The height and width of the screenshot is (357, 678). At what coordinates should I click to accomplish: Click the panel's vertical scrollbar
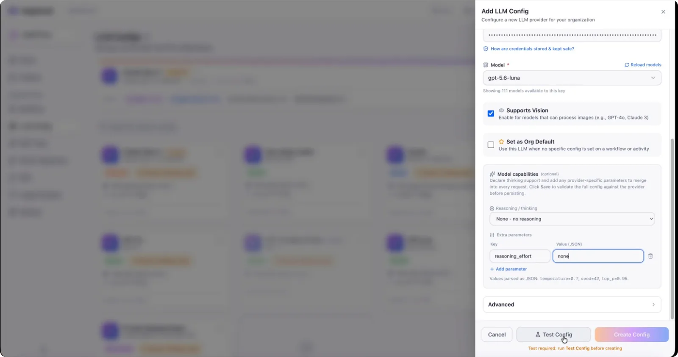coord(672,229)
